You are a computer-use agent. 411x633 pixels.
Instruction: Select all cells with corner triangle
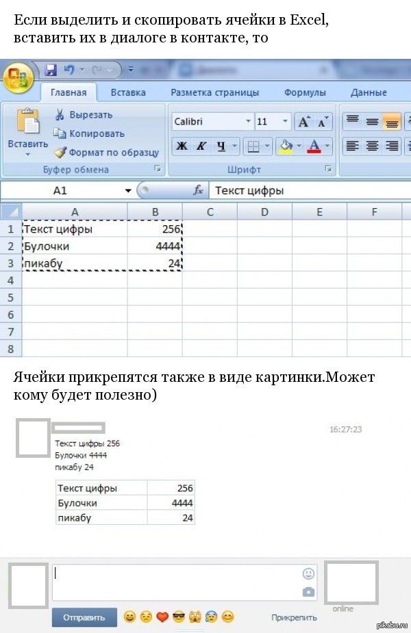click(x=11, y=211)
